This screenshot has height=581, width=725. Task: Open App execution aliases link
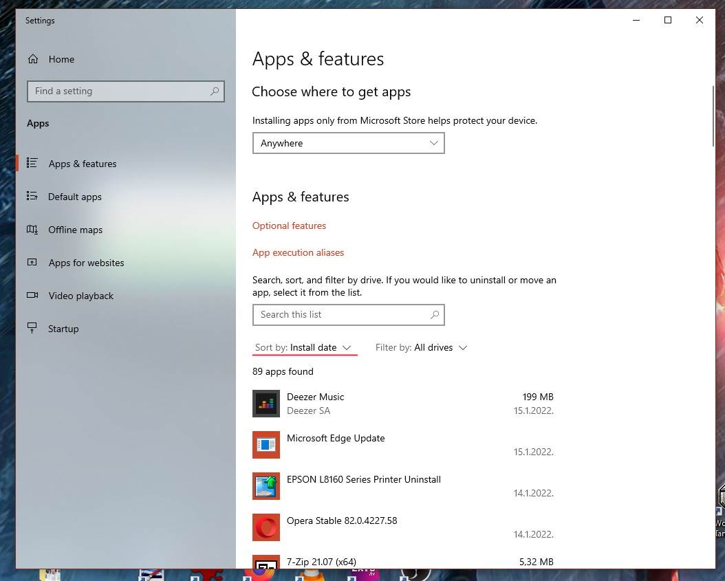pos(298,252)
